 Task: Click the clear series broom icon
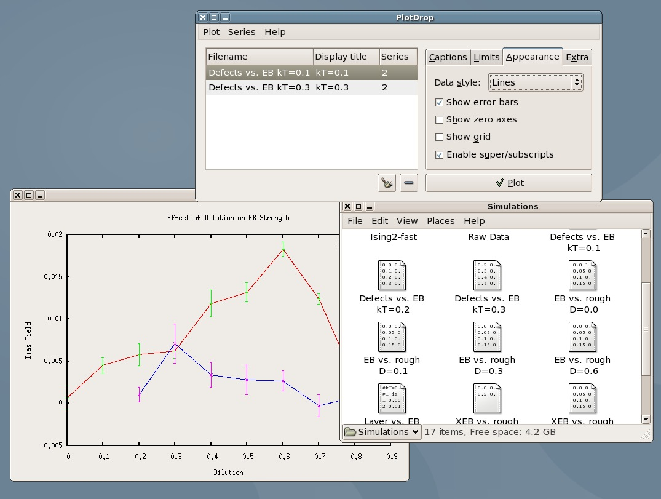[387, 183]
